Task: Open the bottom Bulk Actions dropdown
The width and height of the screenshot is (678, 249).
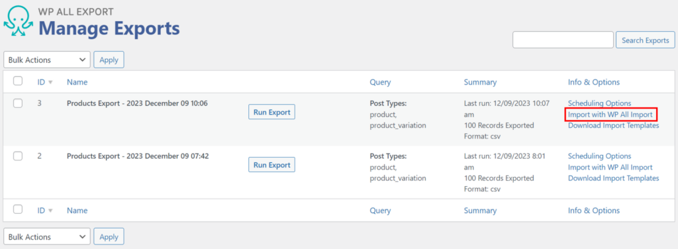Action: (x=47, y=236)
